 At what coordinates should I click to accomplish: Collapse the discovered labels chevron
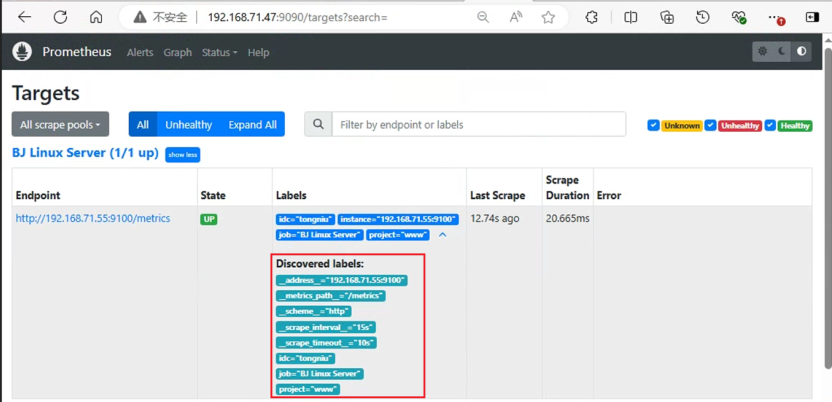443,235
